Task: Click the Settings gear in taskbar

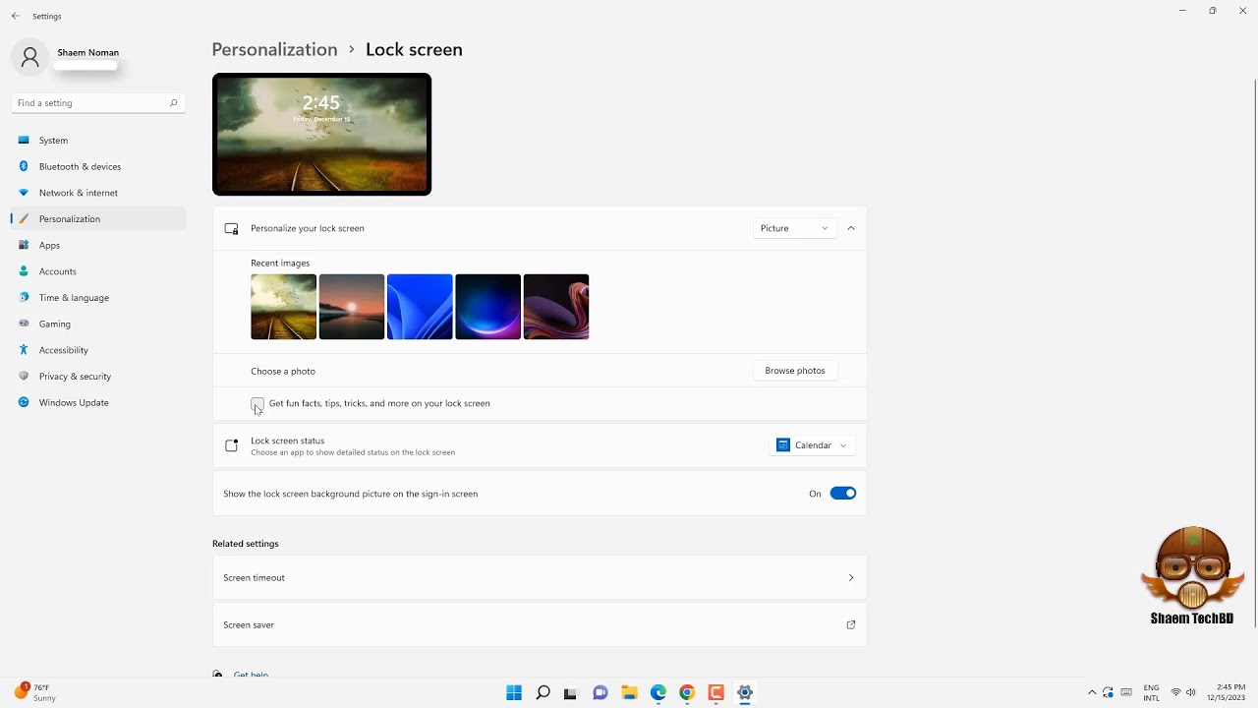Action: pos(745,692)
